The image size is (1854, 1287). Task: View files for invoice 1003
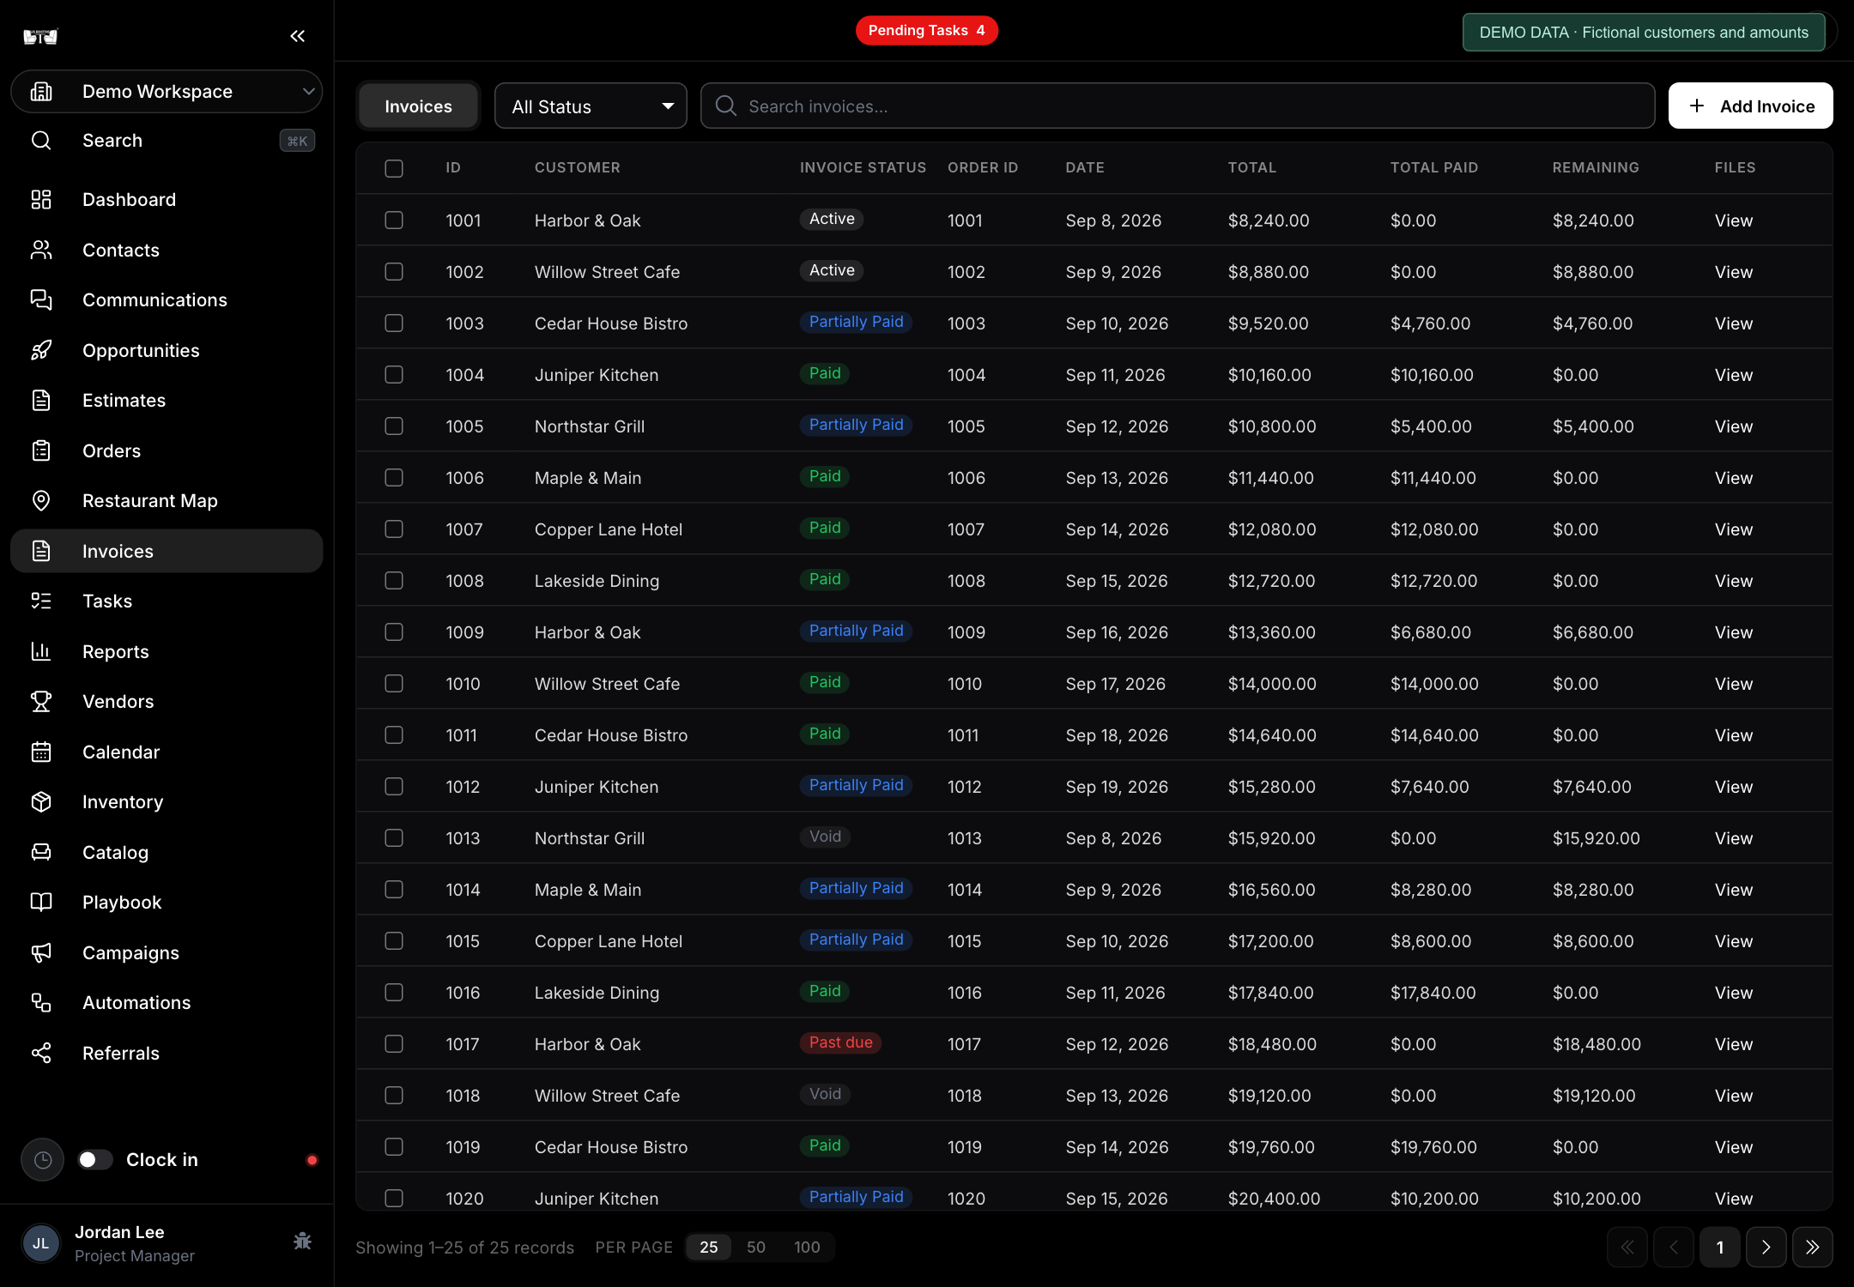tap(1734, 323)
